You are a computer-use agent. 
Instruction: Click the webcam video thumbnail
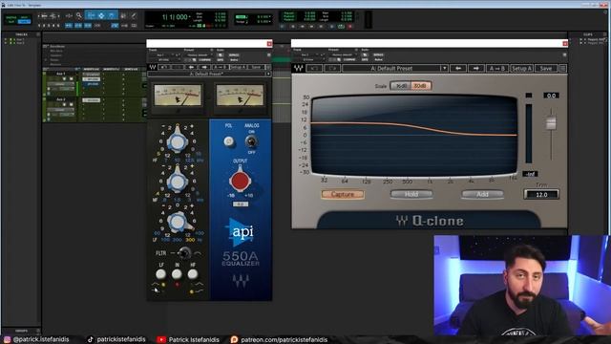point(522,285)
